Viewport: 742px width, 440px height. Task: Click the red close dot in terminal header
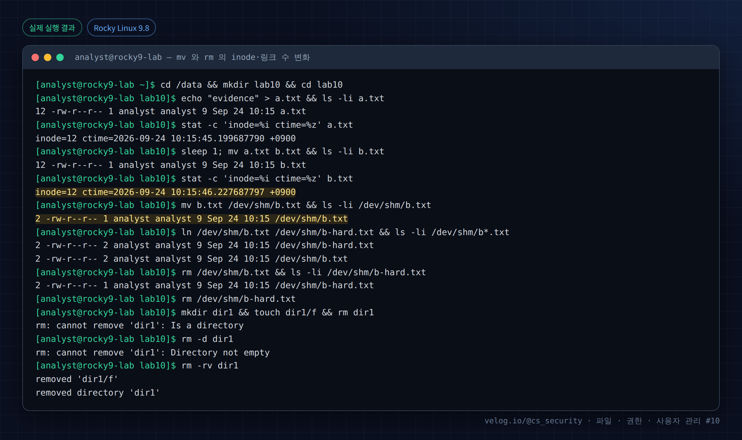point(35,57)
